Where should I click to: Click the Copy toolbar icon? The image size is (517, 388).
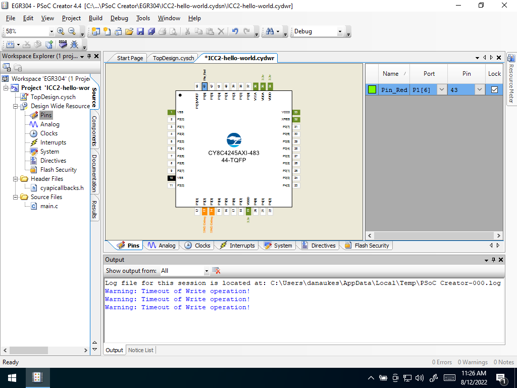[x=198, y=31]
